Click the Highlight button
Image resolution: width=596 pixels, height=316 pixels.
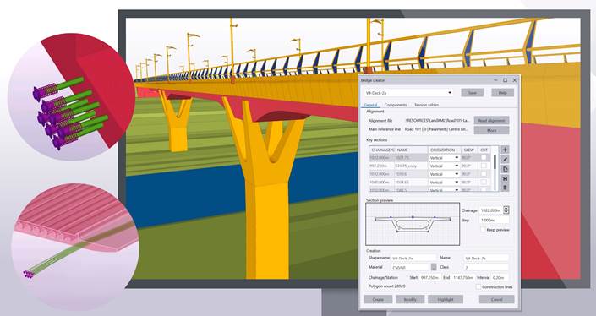point(446,299)
